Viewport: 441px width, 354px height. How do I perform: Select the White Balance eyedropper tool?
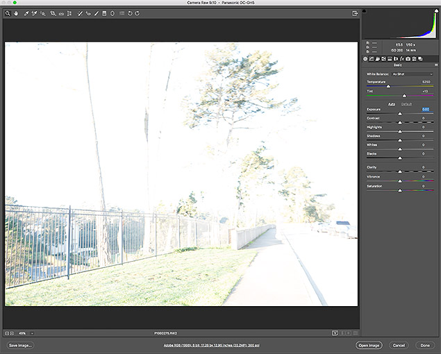pyautogui.click(x=26, y=13)
